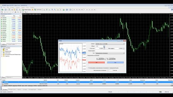The width and height of the screenshot is (173, 97).
Task: Toggle the Terminal window toolbar icon
Action: pyautogui.click(x=17, y=10)
